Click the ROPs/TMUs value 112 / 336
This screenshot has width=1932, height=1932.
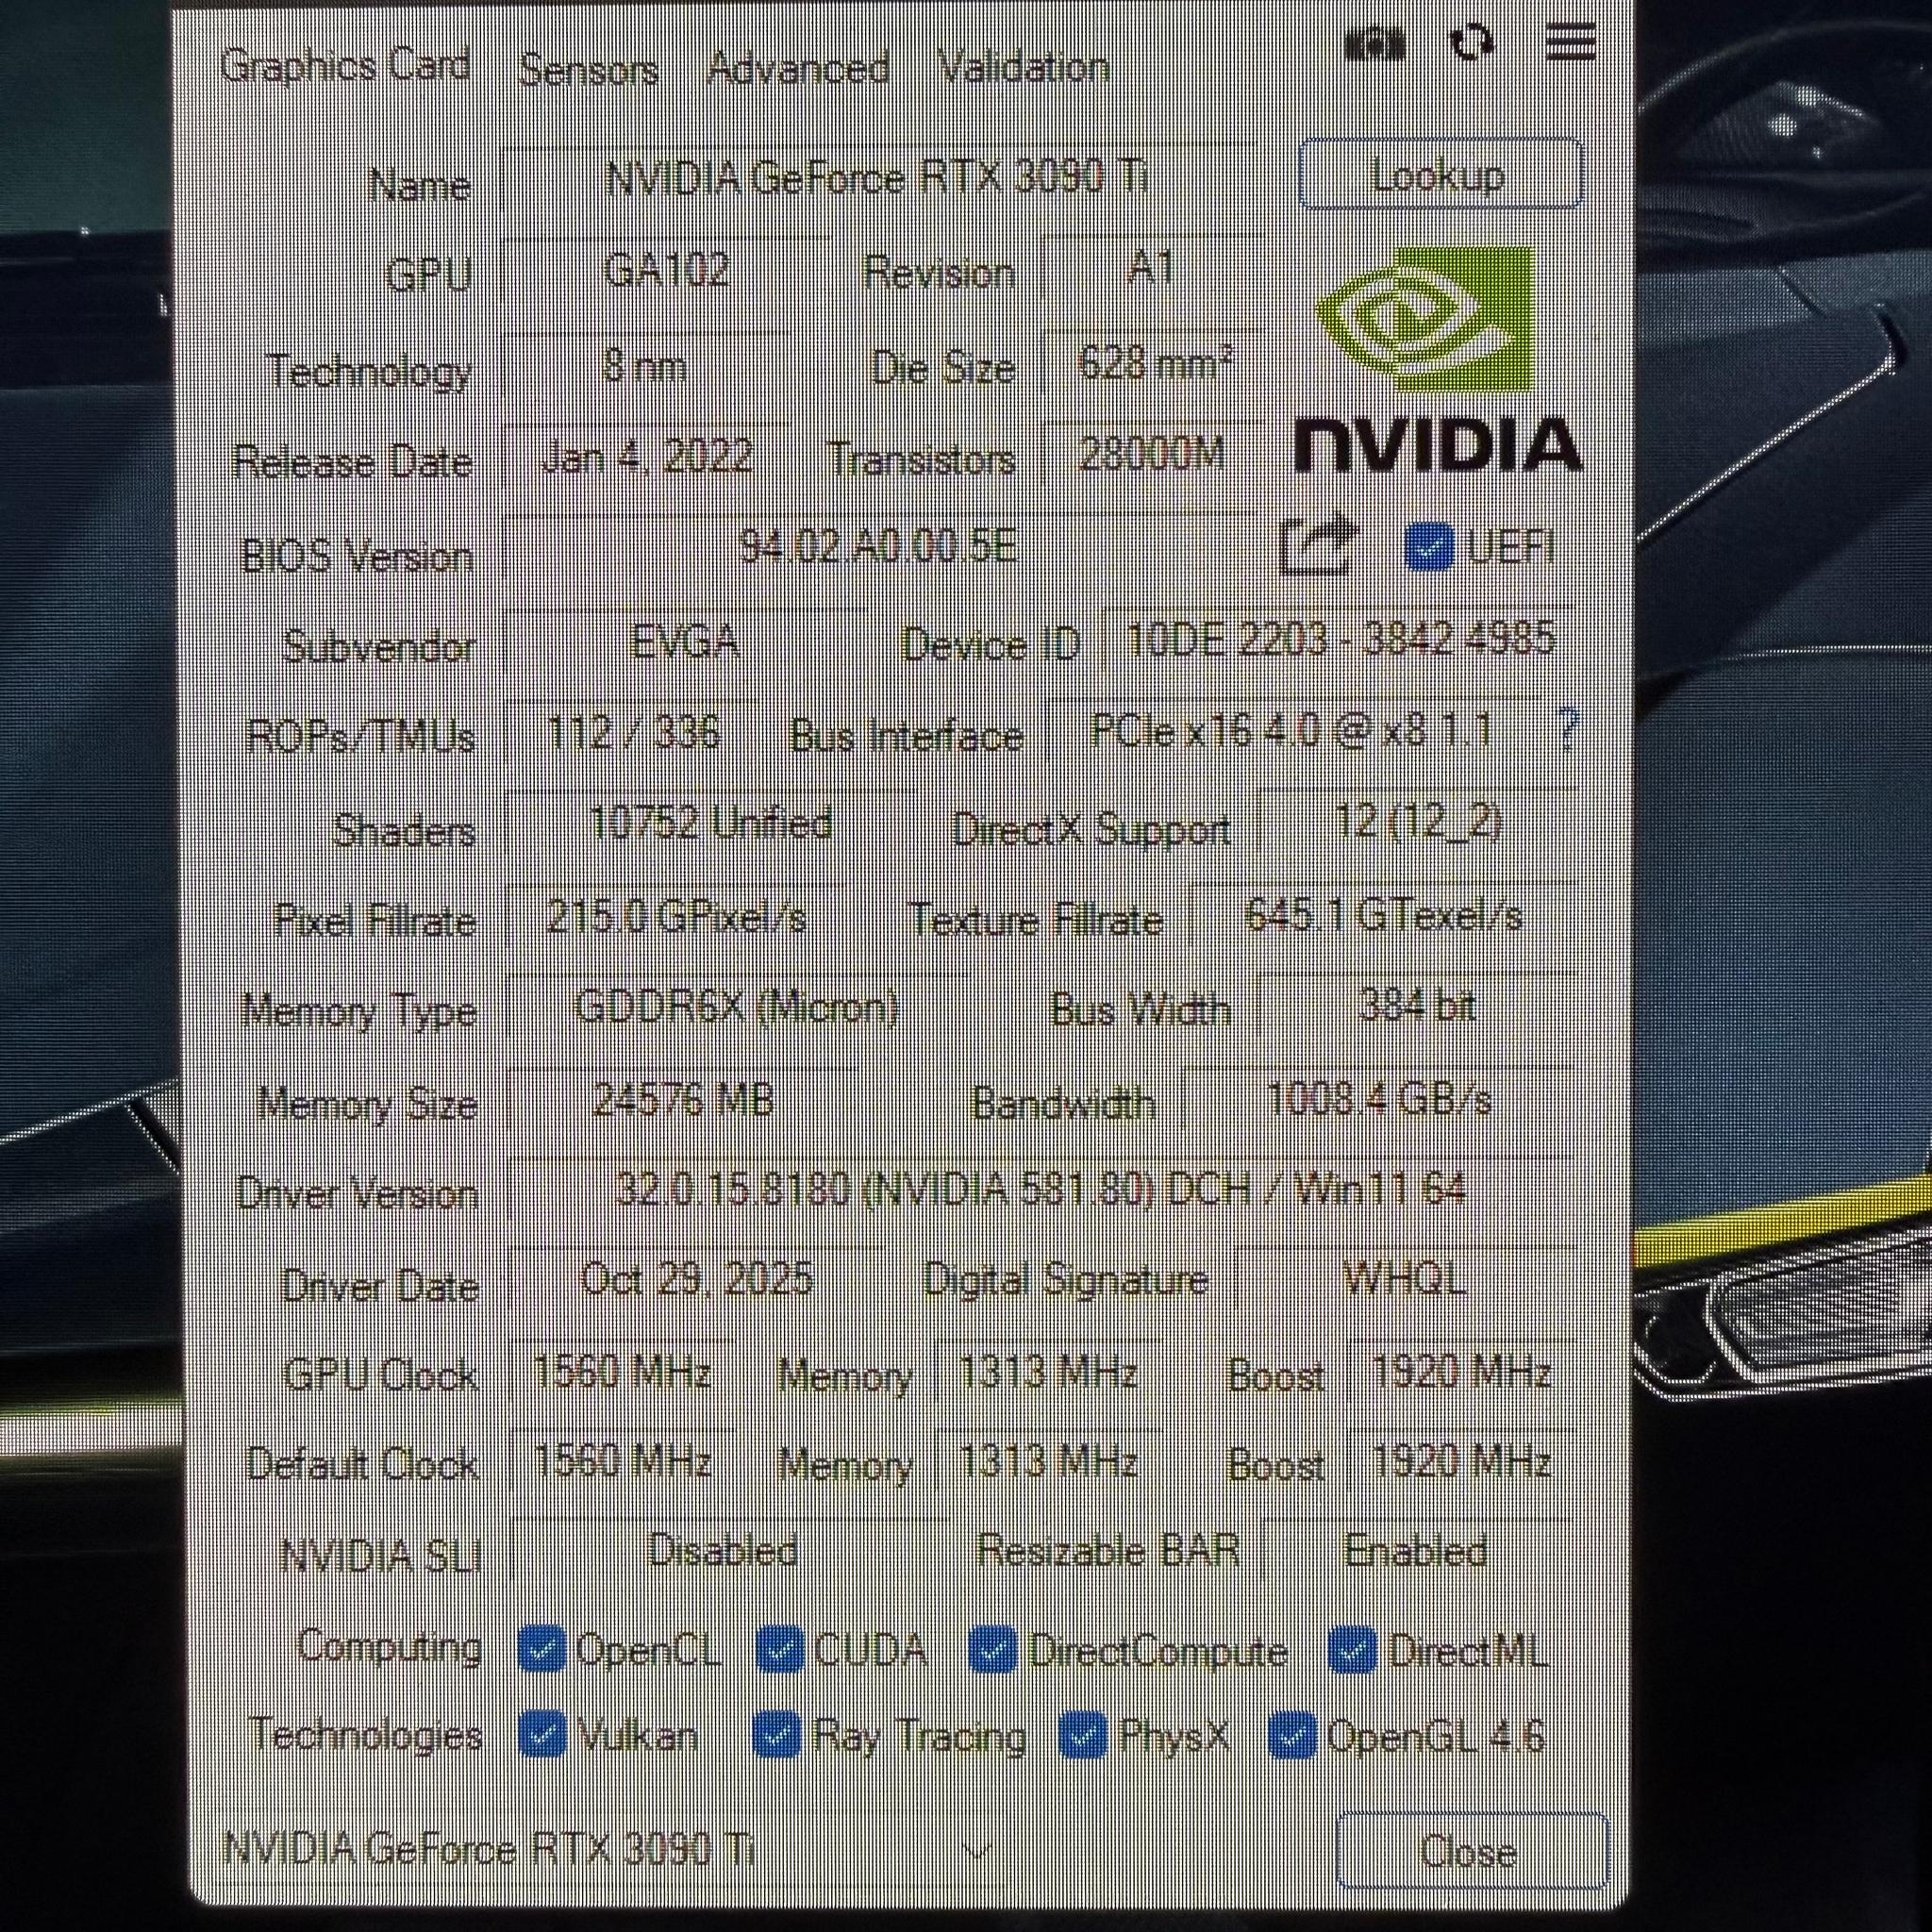click(633, 733)
